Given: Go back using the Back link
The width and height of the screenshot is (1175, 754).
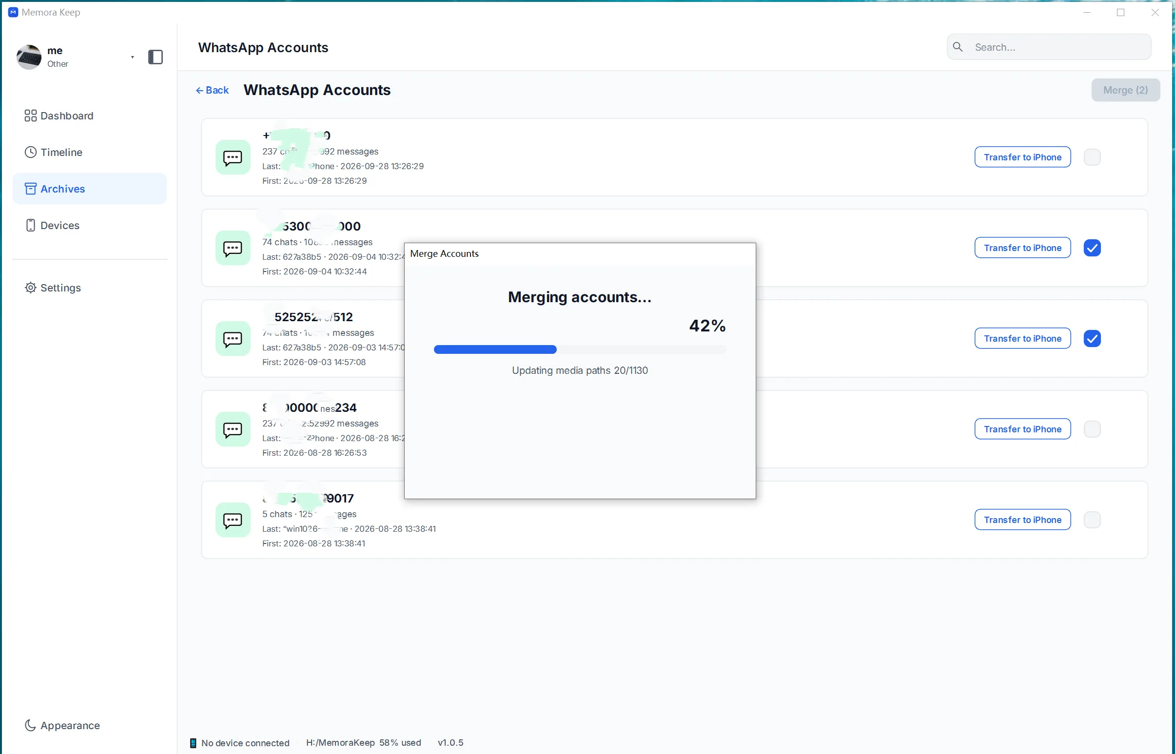Looking at the screenshot, I should 212,90.
